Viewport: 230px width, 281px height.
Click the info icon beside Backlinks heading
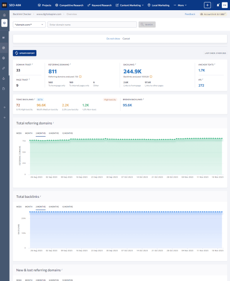(136, 64)
